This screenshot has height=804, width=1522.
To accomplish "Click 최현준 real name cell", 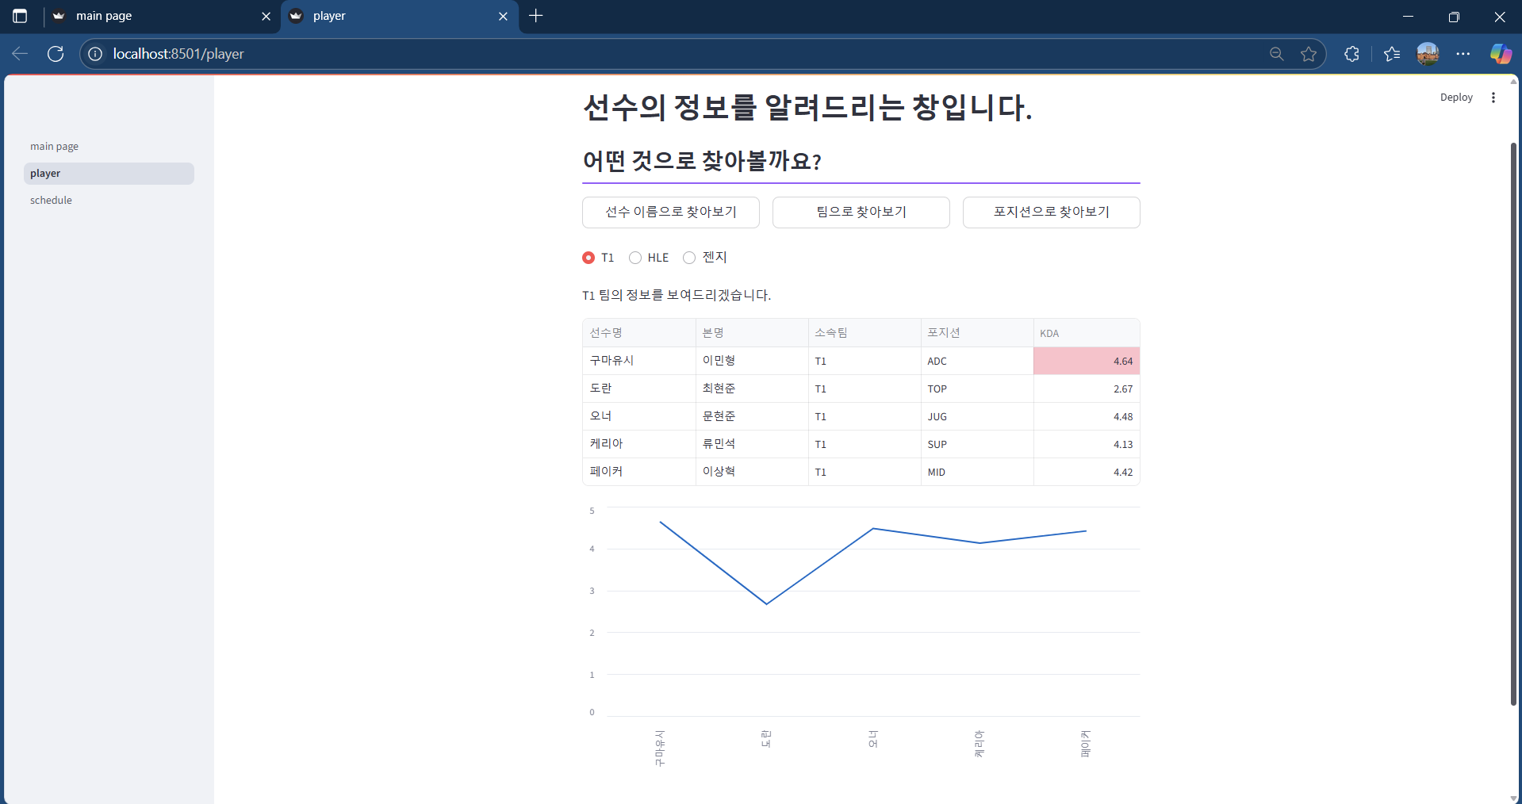I will point(752,389).
